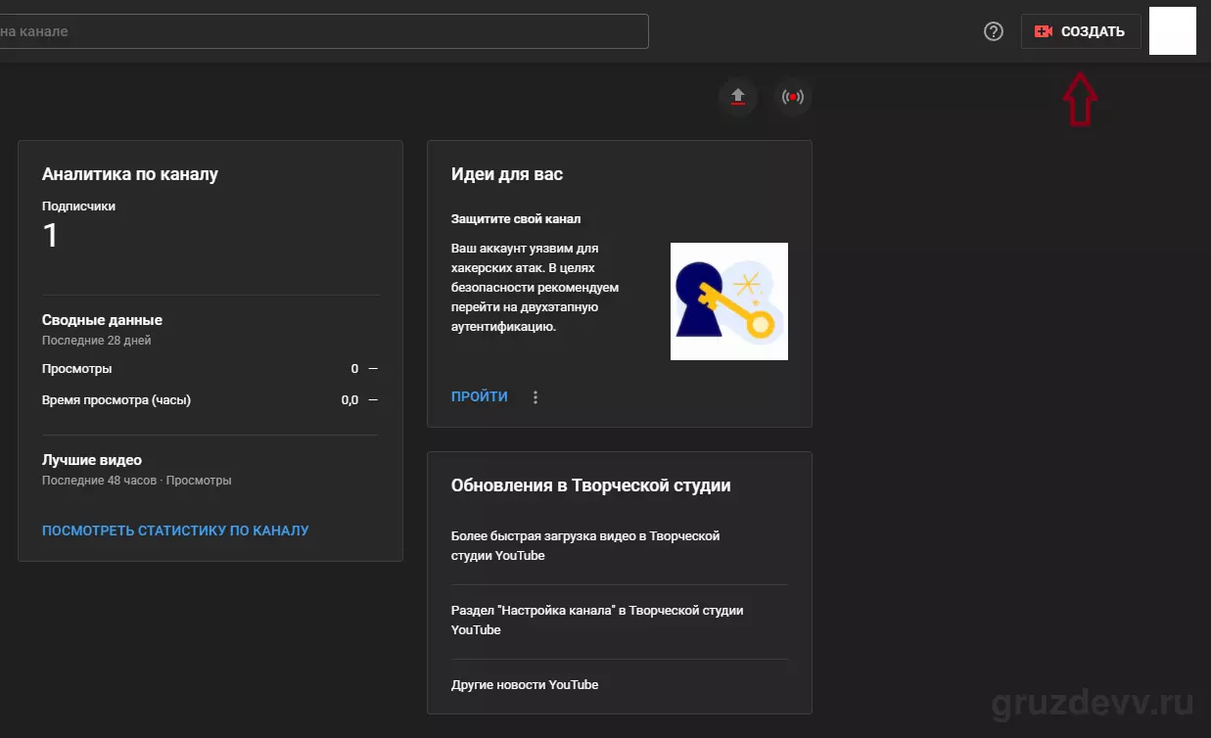The width and height of the screenshot is (1211, 738).
Task: Open help via question mark icon
Action: click(994, 31)
